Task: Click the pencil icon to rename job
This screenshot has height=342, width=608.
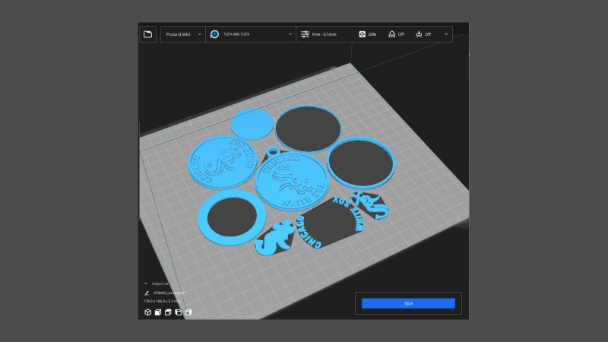Action: [146, 292]
